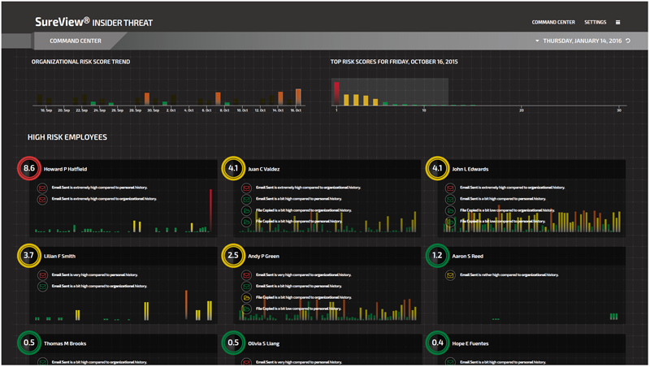Click Andy P Green's red email sent icon

pos(246,275)
